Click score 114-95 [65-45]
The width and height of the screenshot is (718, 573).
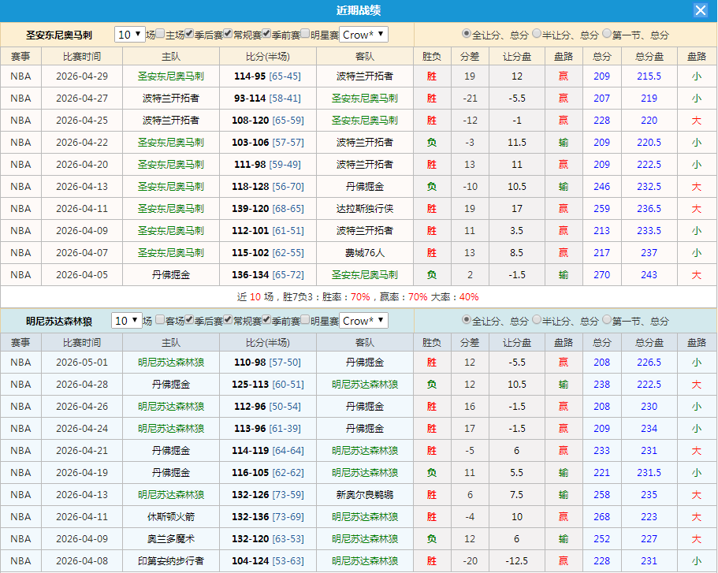[x=267, y=76]
